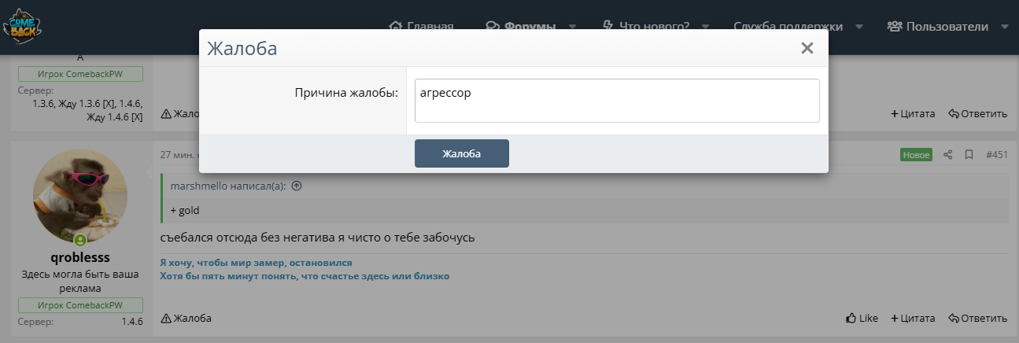Viewport: 1019px width, 343px height.
Task: Open the Форумы navigation tab
Action: [522, 27]
